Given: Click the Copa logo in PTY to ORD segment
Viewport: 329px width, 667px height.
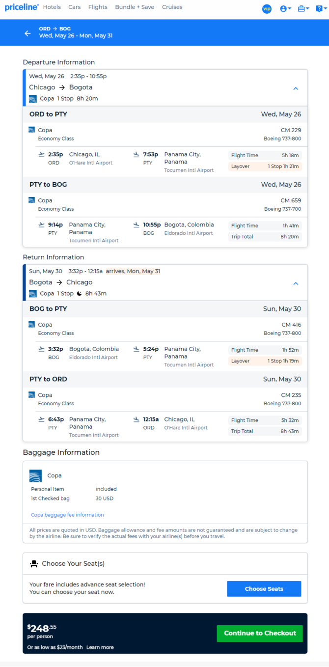Looking at the screenshot, I should [x=31, y=395].
